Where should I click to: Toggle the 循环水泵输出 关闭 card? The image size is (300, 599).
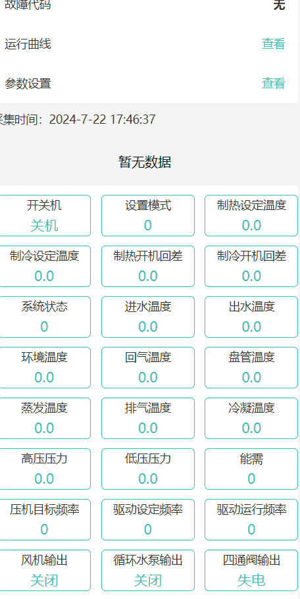click(x=148, y=570)
